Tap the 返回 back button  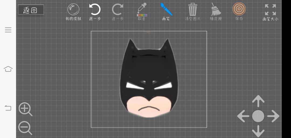point(31,10)
